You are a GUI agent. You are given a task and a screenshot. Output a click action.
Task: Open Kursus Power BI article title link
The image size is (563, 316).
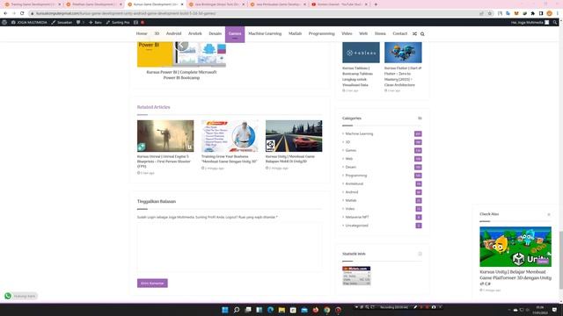[x=181, y=75]
